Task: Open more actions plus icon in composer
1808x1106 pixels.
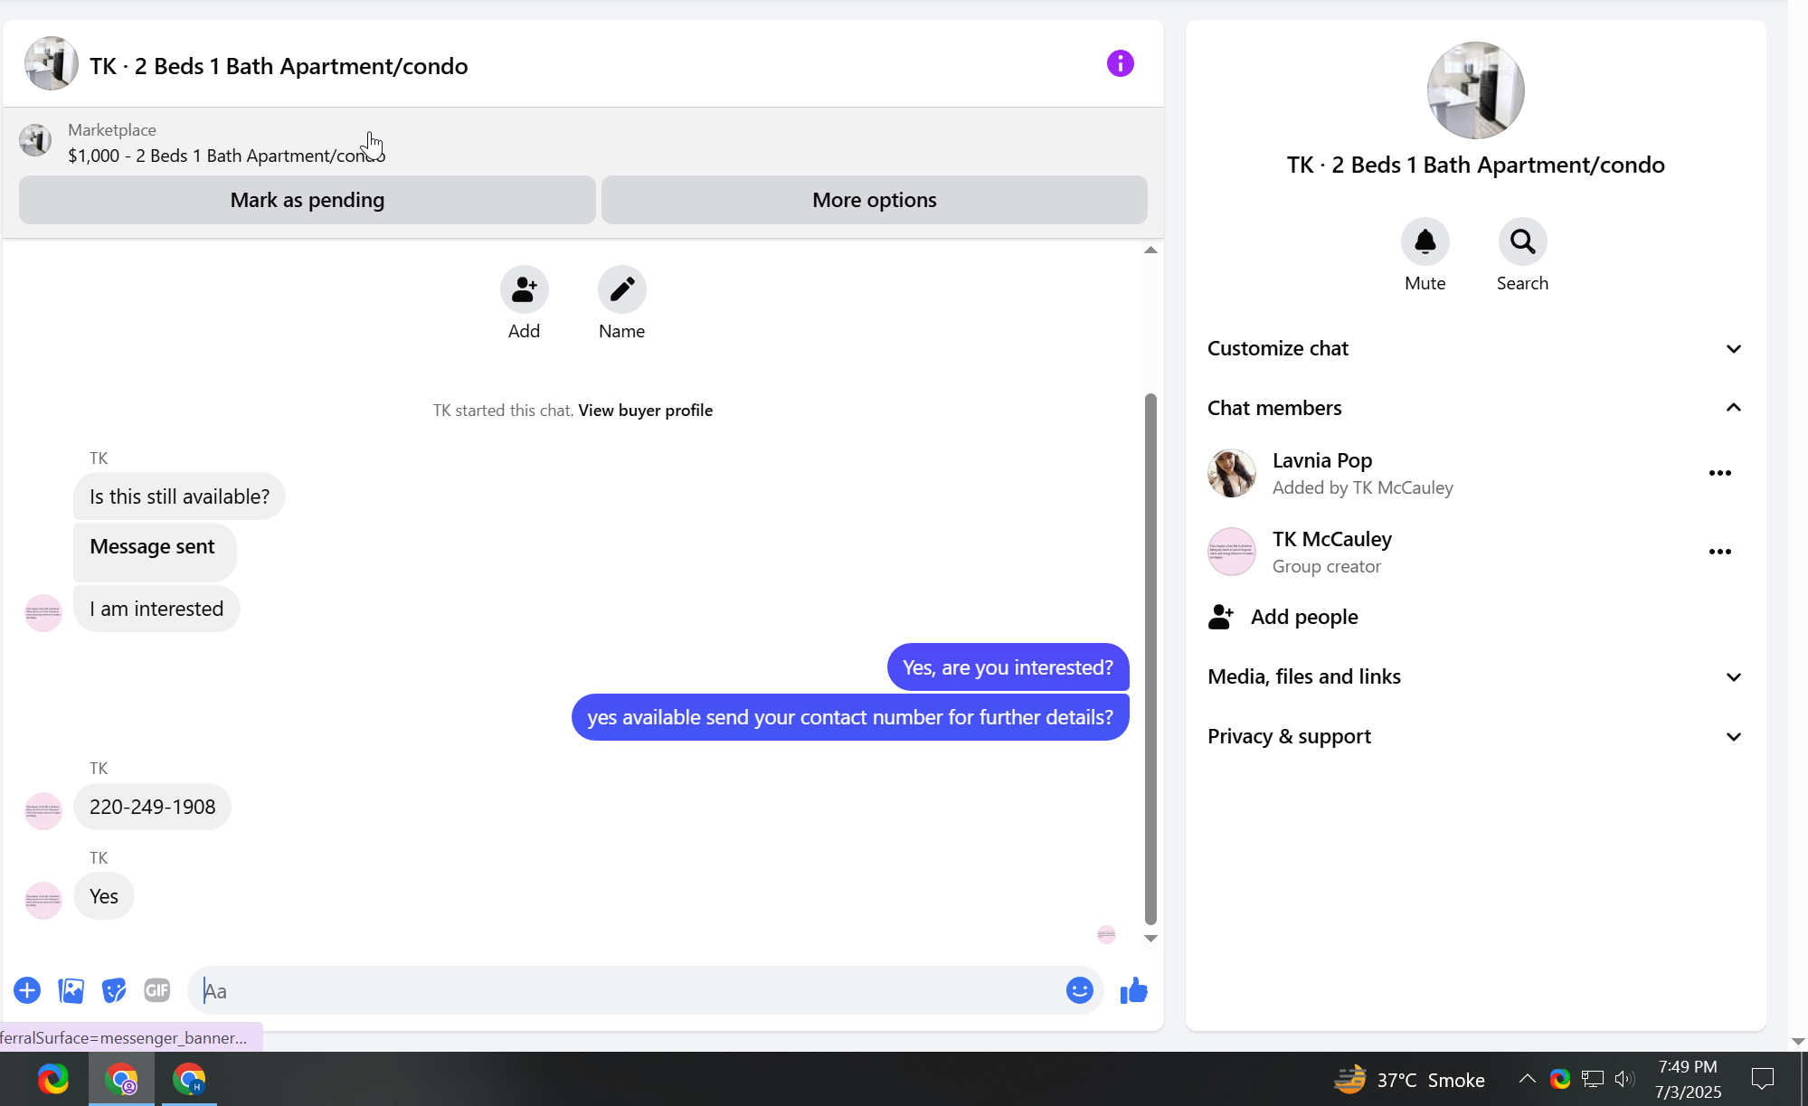Action: (27, 990)
